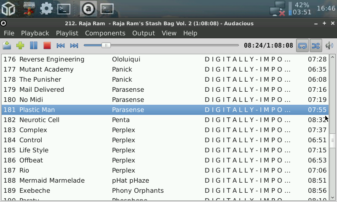Click artist Penta in row 182
Image resolution: width=337 pixels, height=202 pixels.
(x=121, y=120)
